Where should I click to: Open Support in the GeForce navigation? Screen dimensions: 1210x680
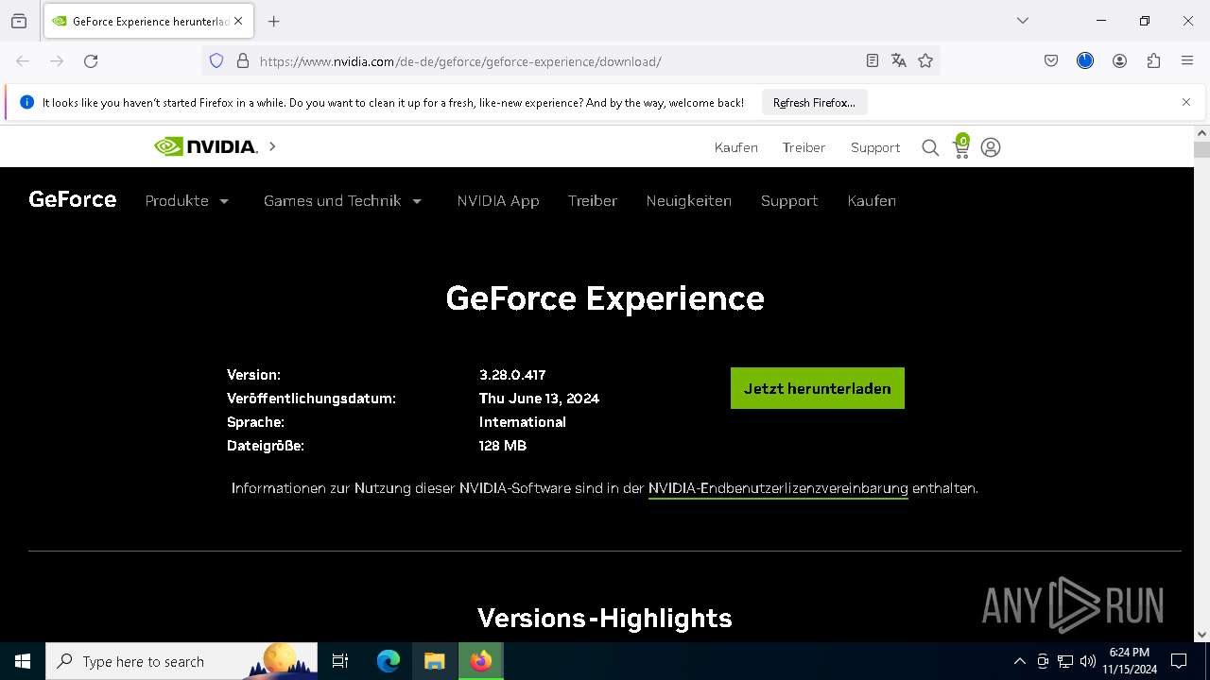pos(789,200)
